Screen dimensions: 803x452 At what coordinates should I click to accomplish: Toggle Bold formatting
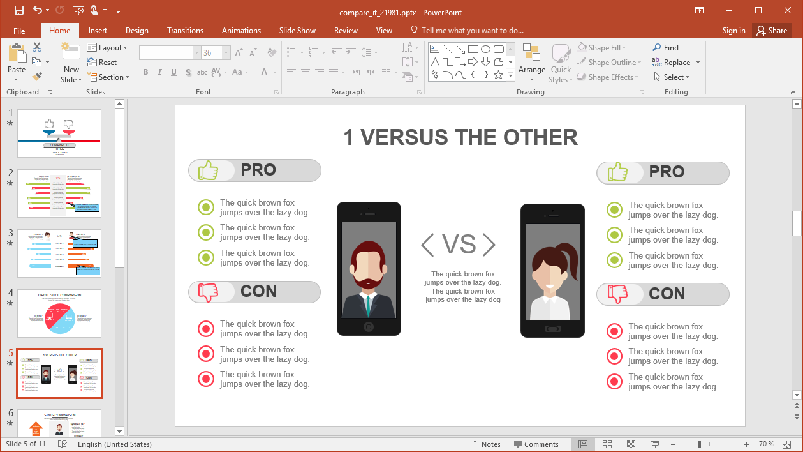pos(145,72)
